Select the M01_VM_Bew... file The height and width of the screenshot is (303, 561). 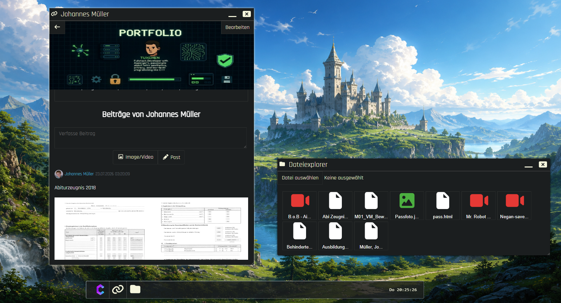tap(371, 206)
